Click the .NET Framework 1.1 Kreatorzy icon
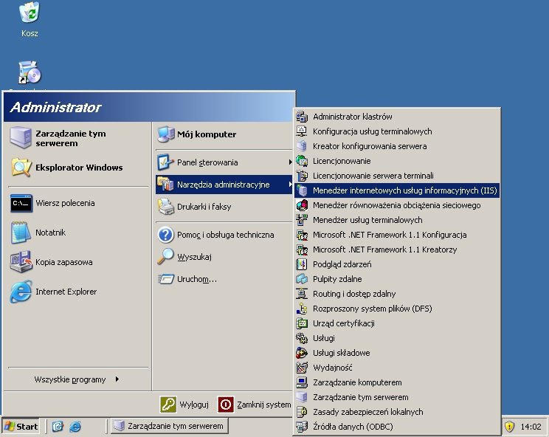549x437 pixels. pyautogui.click(x=302, y=250)
